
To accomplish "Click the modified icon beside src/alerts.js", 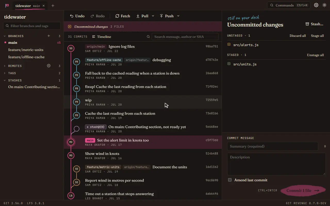I will 229,45.
